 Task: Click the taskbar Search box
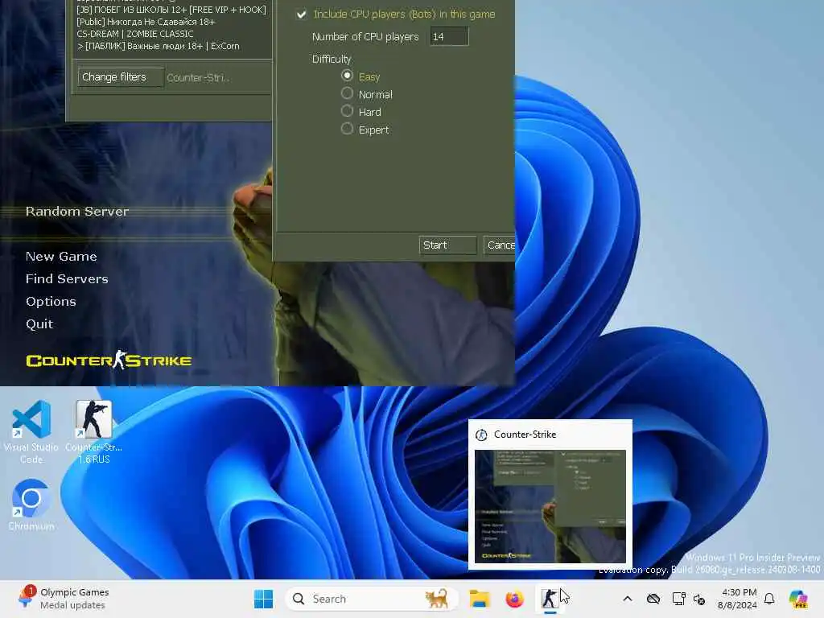point(372,599)
